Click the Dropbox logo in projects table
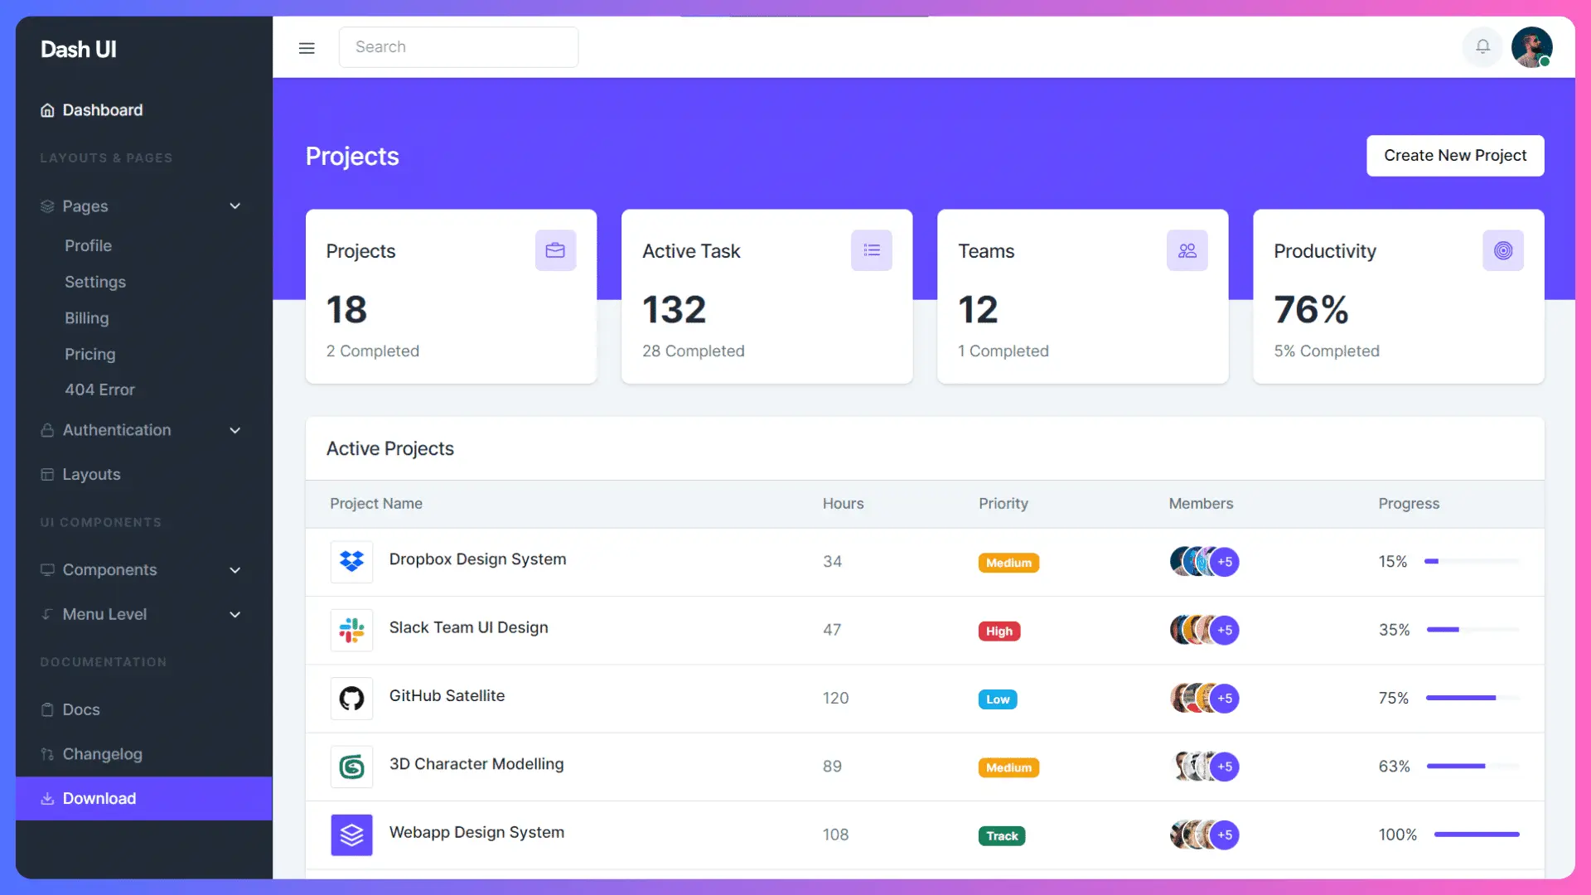1591x895 pixels. click(x=351, y=562)
